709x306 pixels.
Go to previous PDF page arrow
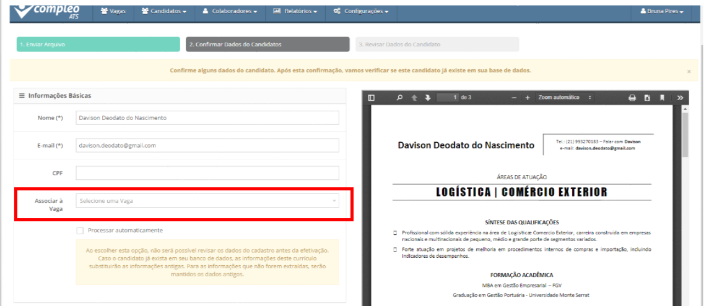pos(414,98)
